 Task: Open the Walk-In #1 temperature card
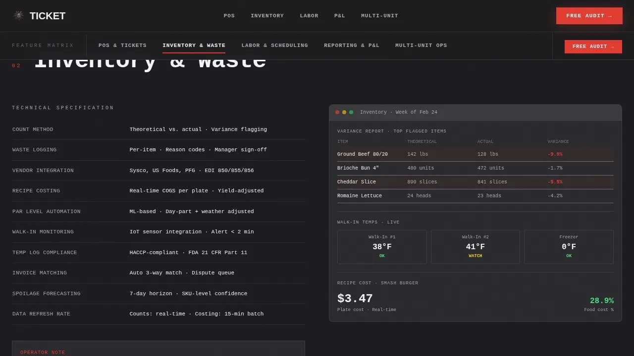click(x=382, y=247)
